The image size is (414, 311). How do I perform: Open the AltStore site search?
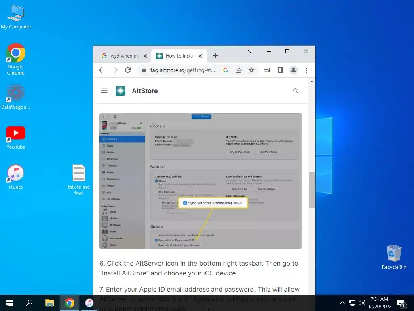[296, 91]
